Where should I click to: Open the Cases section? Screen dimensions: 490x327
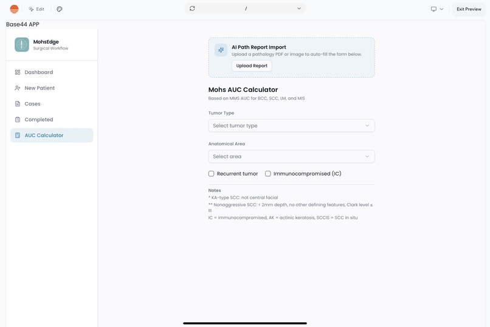tap(52, 104)
